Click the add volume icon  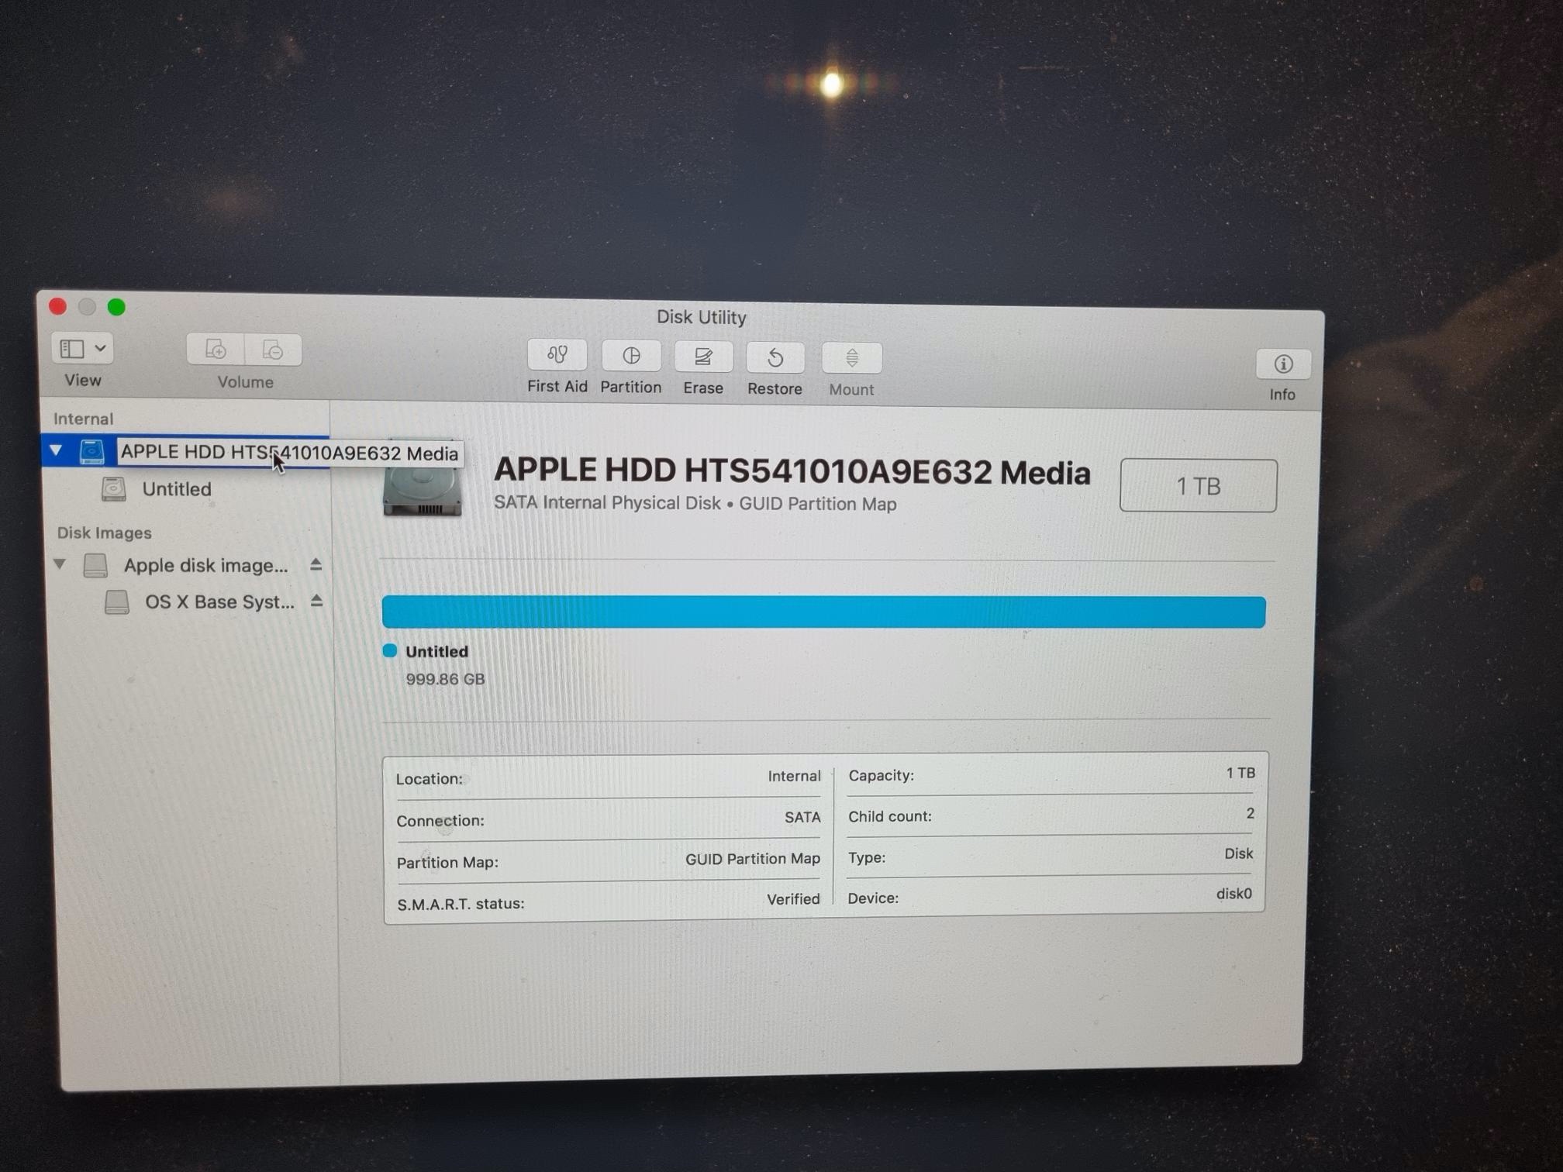216,350
